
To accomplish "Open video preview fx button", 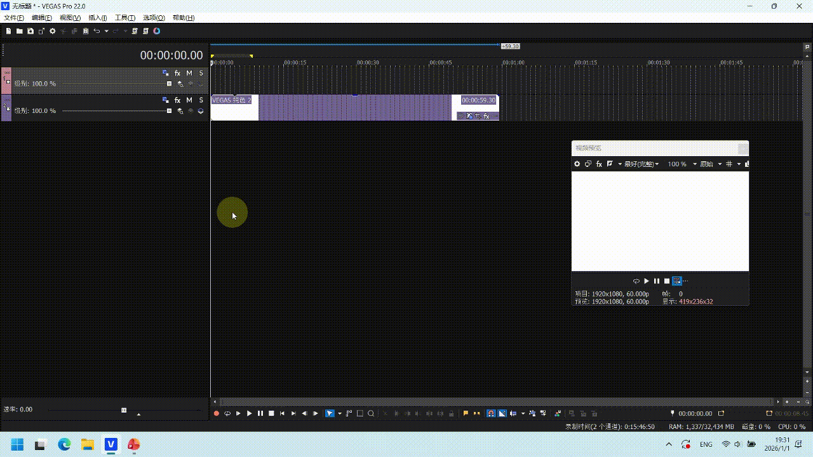I will tap(598, 164).
